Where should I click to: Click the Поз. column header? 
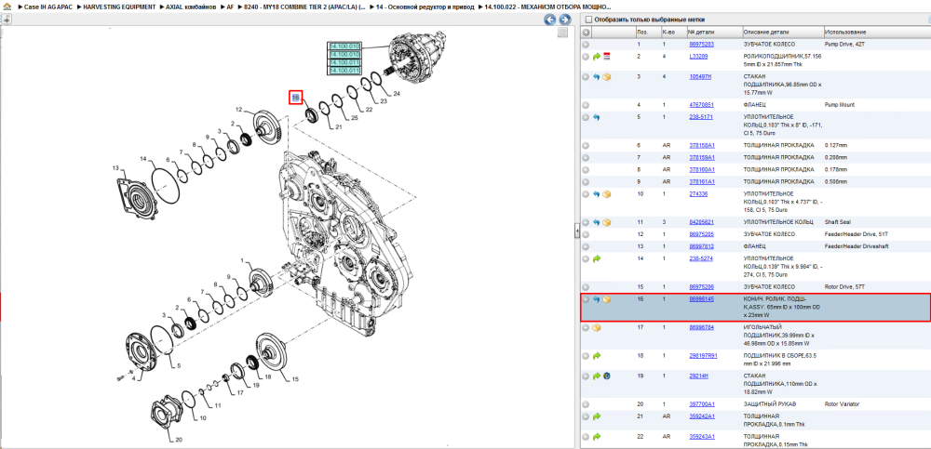click(641, 32)
